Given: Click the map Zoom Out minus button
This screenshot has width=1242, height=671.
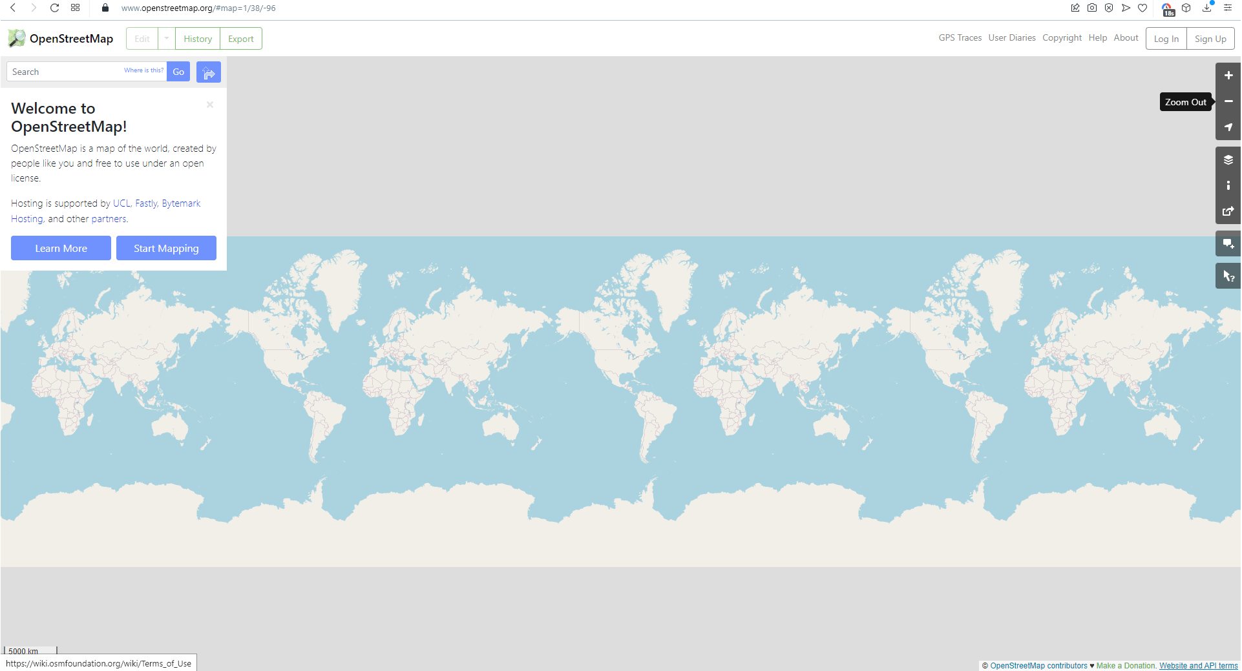Looking at the screenshot, I should pyautogui.click(x=1228, y=101).
